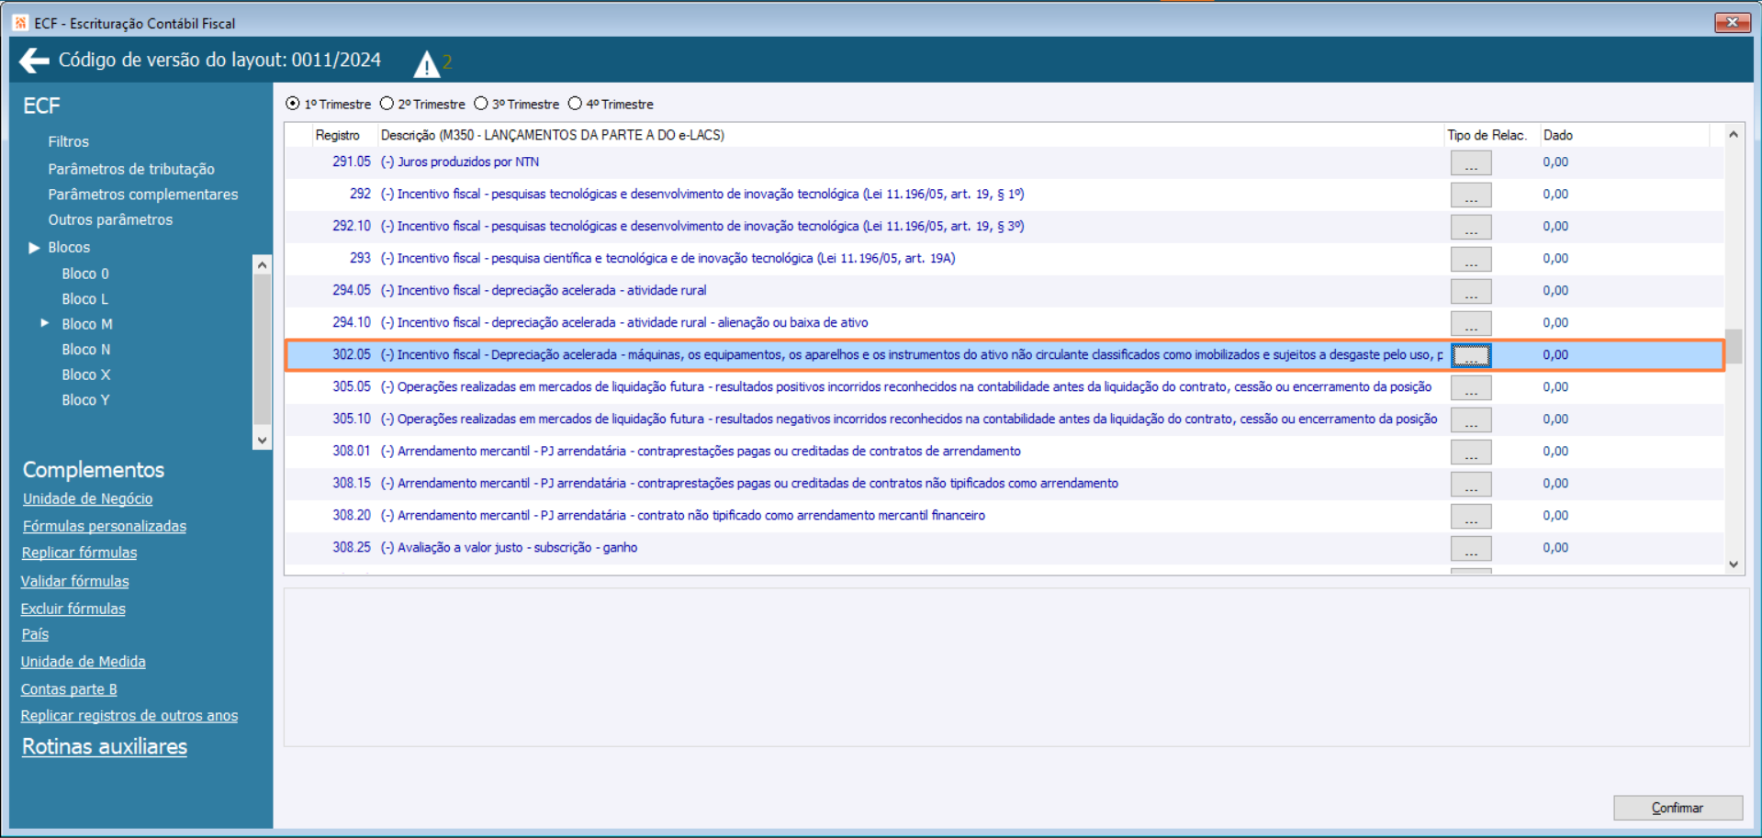Open Replicar registros de outros anos link
Image resolution: width=1762 pixels, height=838 pixels.
(129, 716)
